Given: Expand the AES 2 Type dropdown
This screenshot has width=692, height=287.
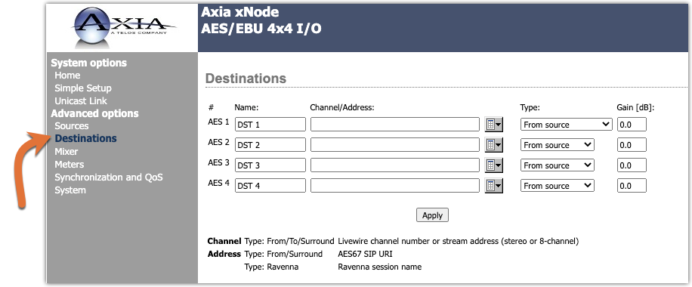Looking at the screenshot, I should [558, 145].
